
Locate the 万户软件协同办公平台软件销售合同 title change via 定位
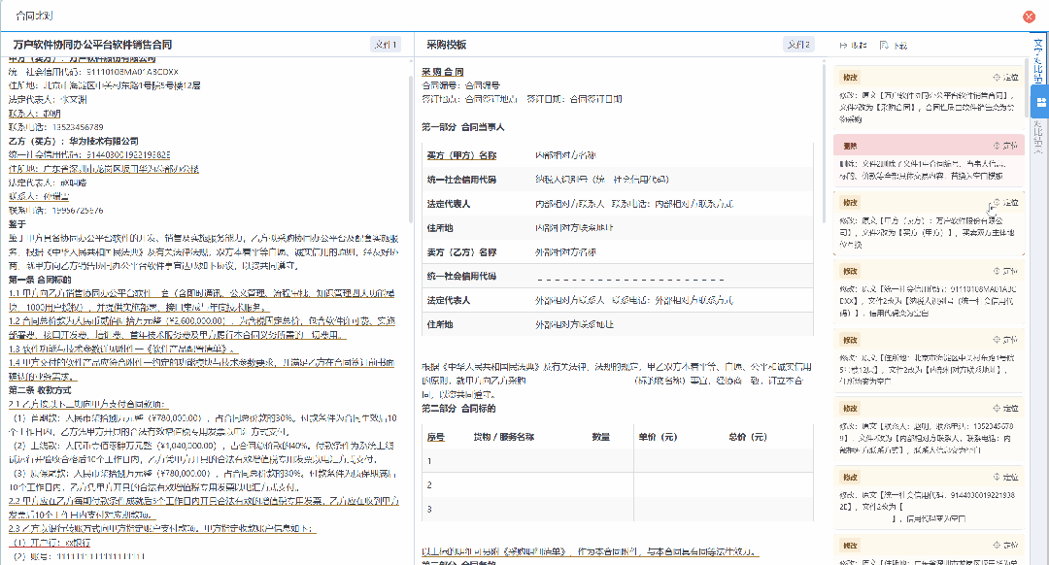click(x=1005, y=78)
